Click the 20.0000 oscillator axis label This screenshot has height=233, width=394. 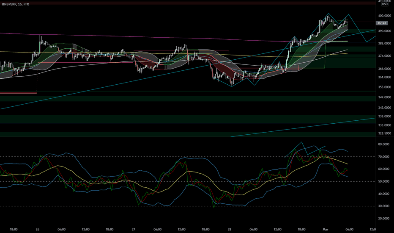[x=384, y=219]
